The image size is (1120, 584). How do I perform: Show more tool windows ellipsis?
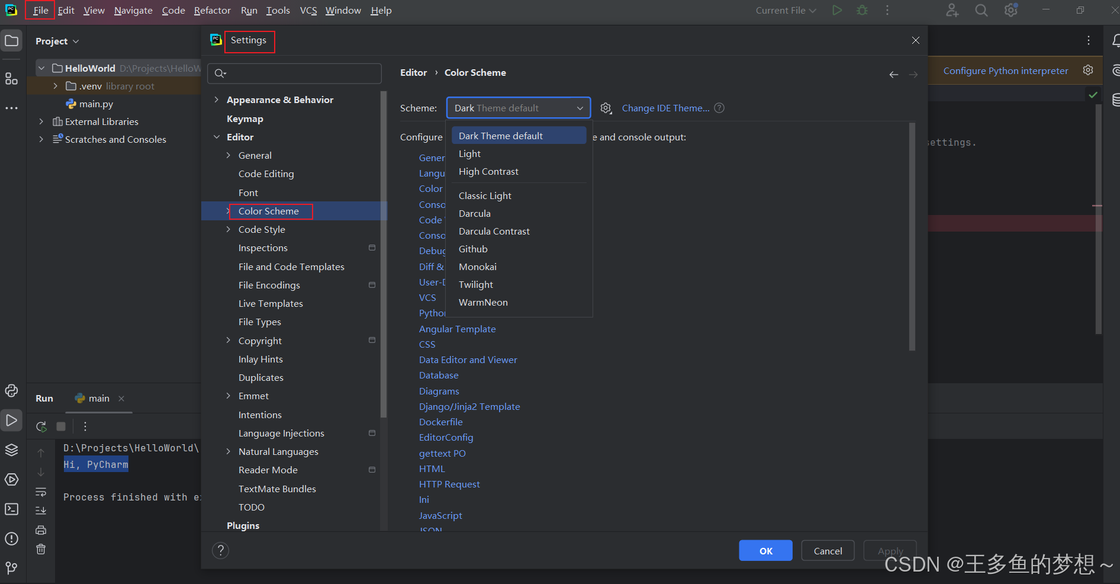click(11, 108)
